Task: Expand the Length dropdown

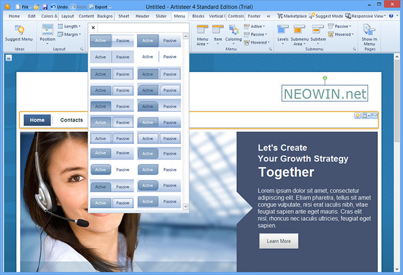Action: point(68,26)
